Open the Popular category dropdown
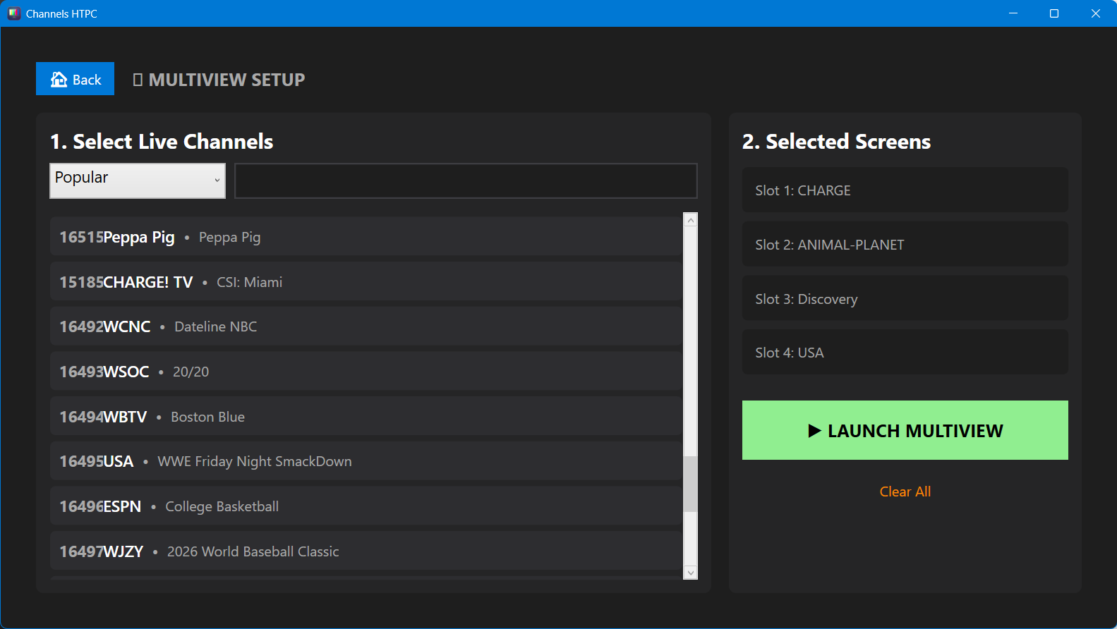Viewport: 1117px width, 629px height. pos(138,181)
